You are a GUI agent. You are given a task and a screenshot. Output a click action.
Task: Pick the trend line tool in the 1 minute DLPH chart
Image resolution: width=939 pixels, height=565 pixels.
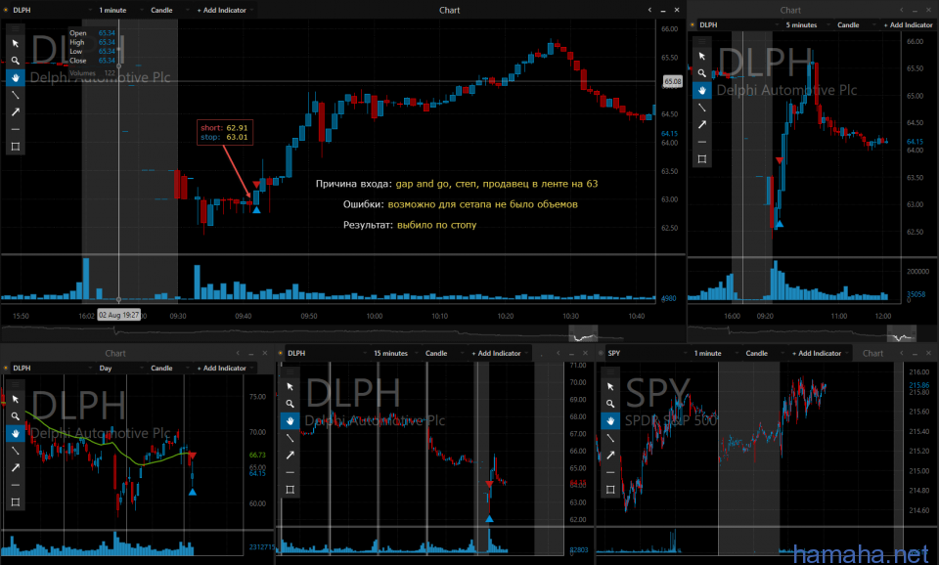[16, 95]
